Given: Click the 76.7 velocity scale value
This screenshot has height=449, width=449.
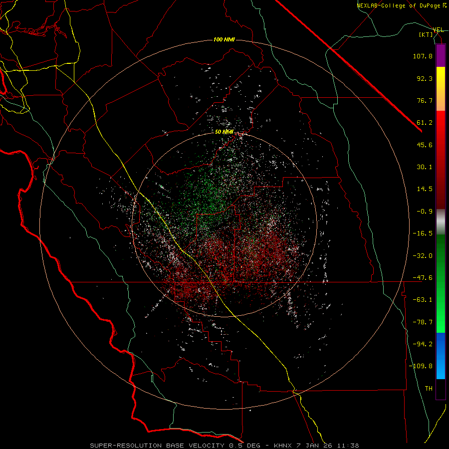Looking at the screenshot, I should [x=425, y=100].
